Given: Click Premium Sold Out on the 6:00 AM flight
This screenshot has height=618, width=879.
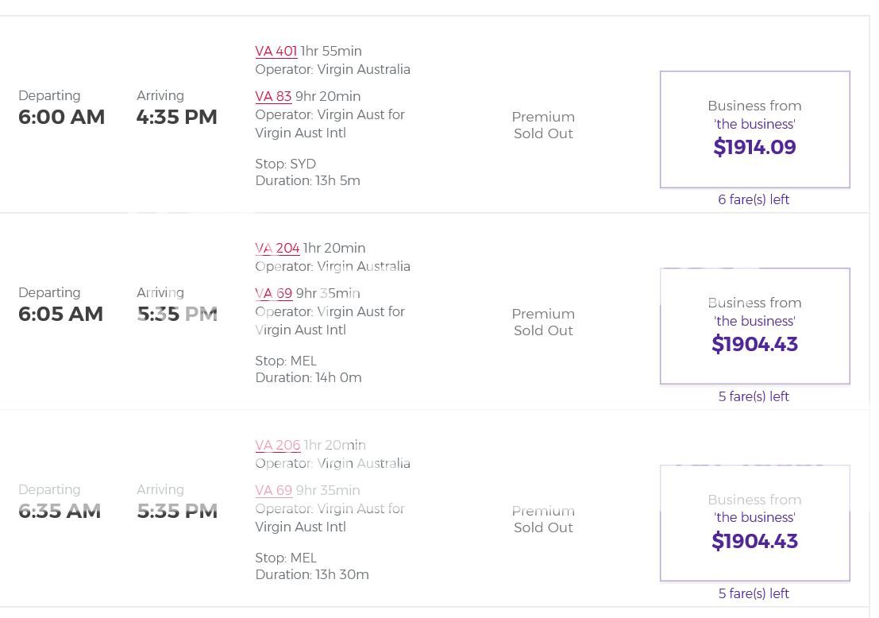Looking at the screenshot, I should 543,126.
